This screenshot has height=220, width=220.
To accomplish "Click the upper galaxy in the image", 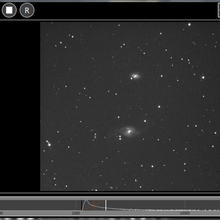I will pos(135,76).
